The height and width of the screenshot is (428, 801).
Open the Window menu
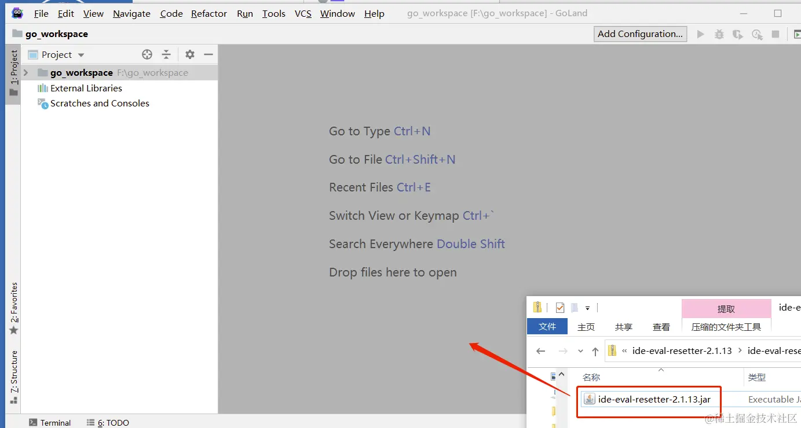[x=338, y=13]
